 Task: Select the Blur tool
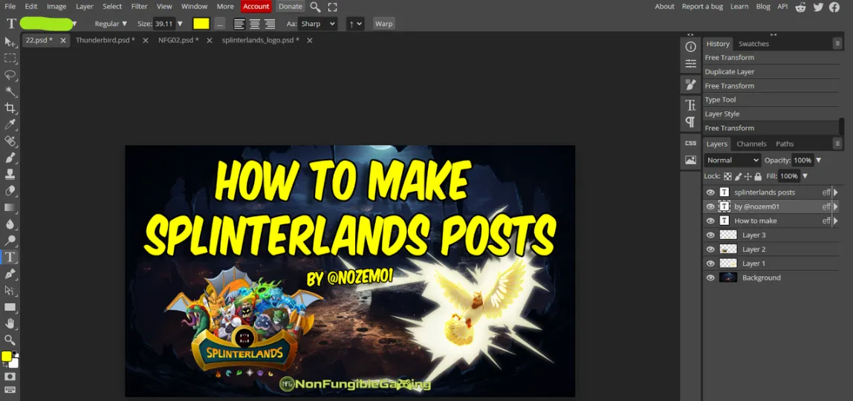(10, 224)
